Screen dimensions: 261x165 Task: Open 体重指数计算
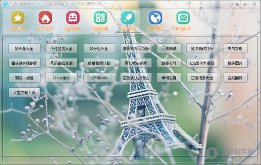(99, 63)
